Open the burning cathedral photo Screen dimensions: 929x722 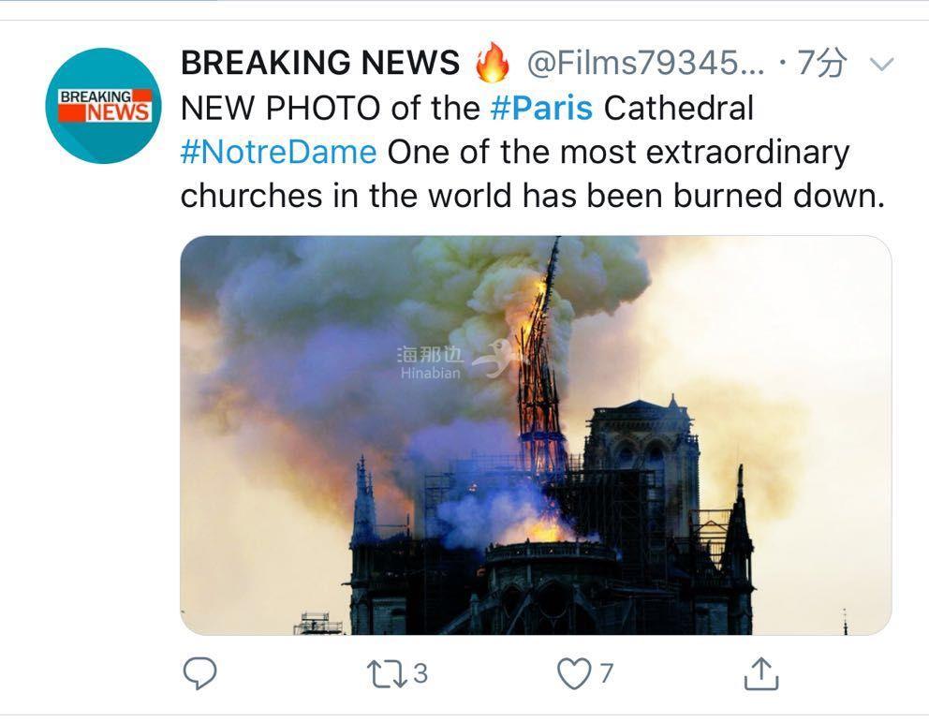pyautogui.click(x=536, y=435)
